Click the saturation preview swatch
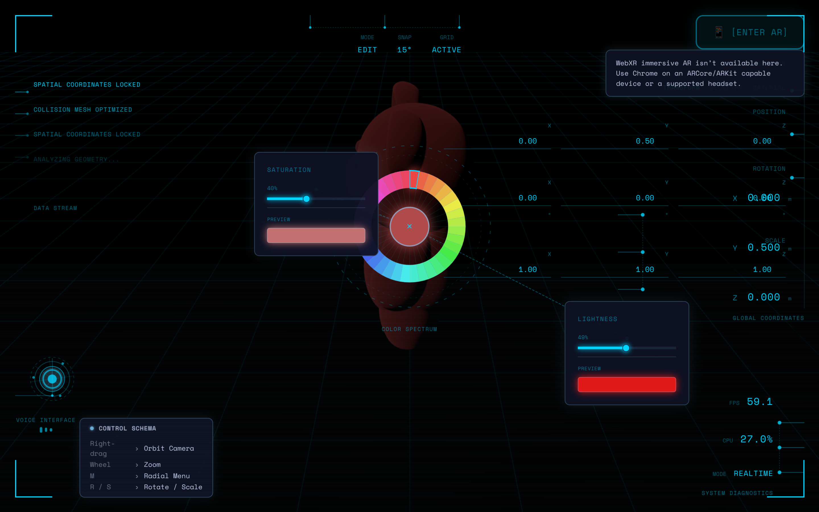 point(316,235)
